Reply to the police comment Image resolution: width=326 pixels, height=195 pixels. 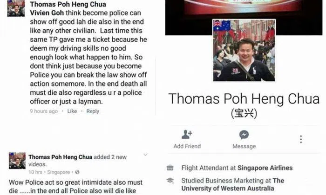coord(93,111)
